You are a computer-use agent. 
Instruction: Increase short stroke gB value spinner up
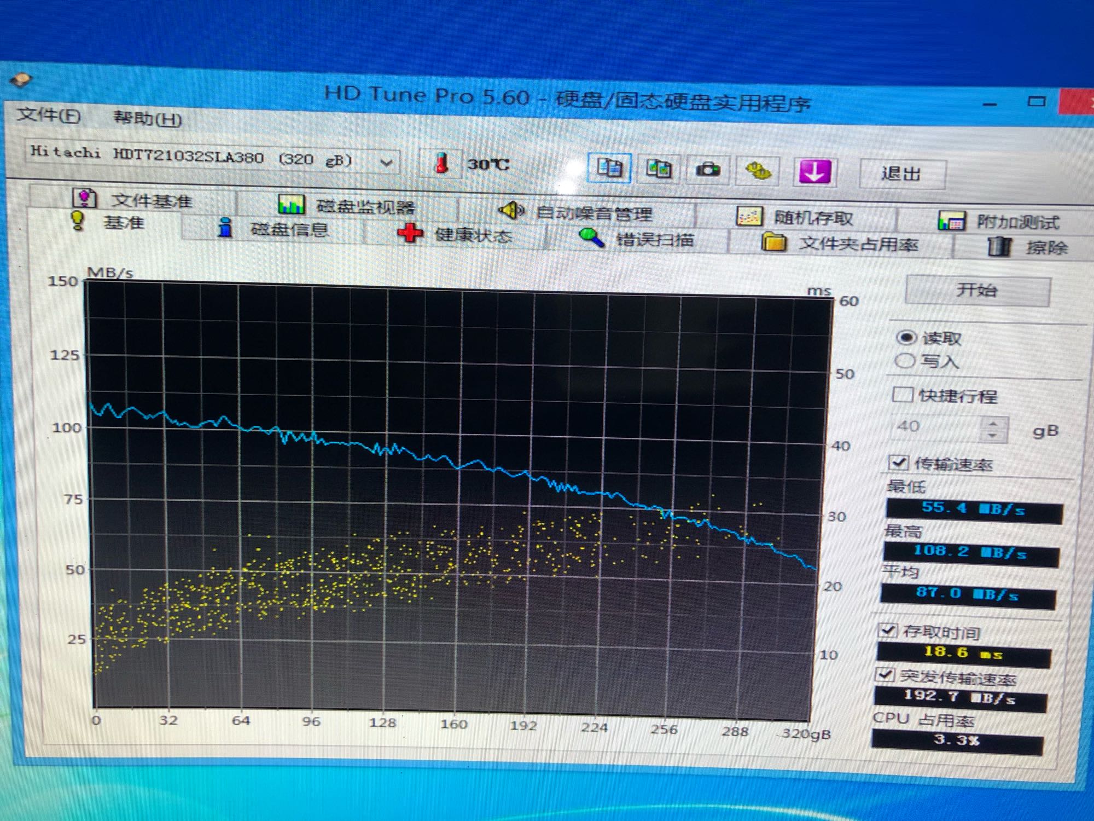click(x=993, y=424)
